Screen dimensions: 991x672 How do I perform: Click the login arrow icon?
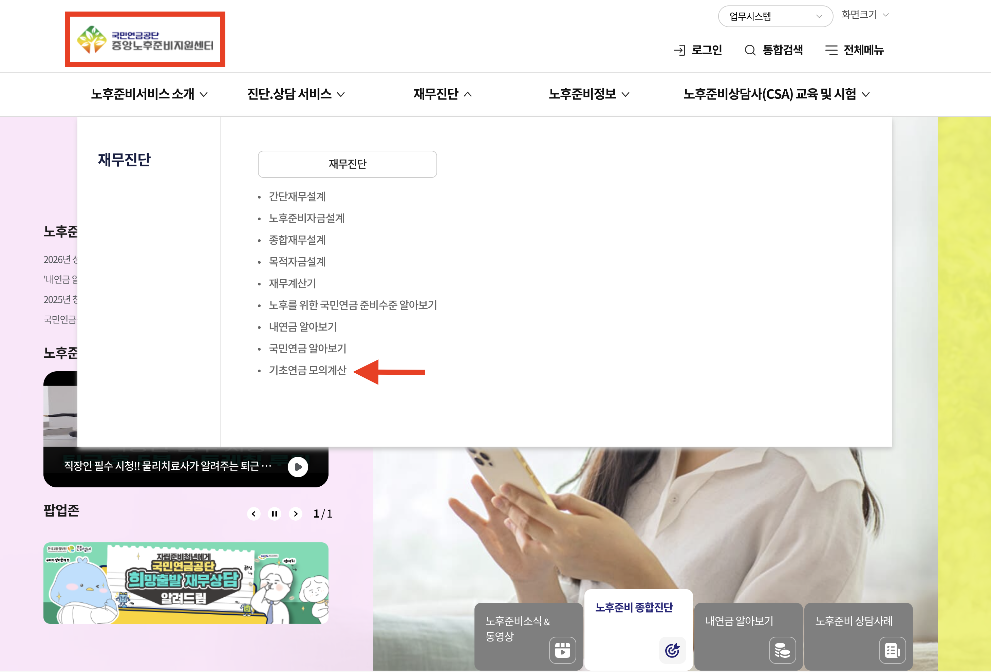click(679, 50)
